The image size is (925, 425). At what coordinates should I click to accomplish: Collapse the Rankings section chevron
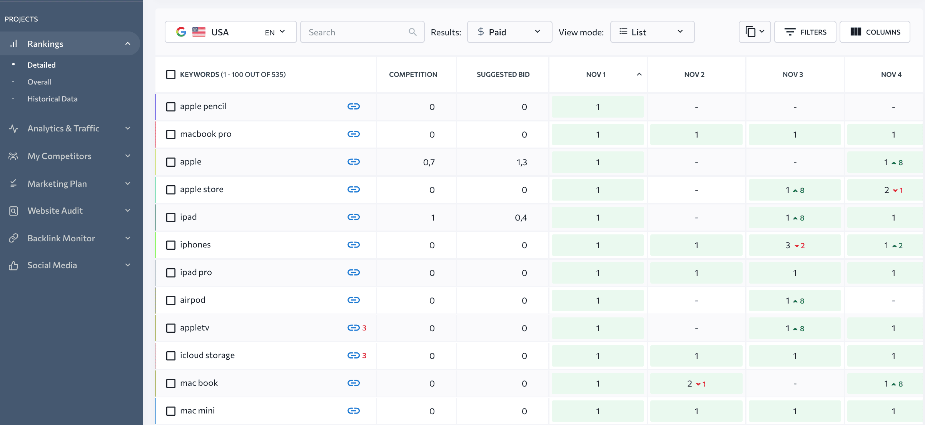pos(128,44)
